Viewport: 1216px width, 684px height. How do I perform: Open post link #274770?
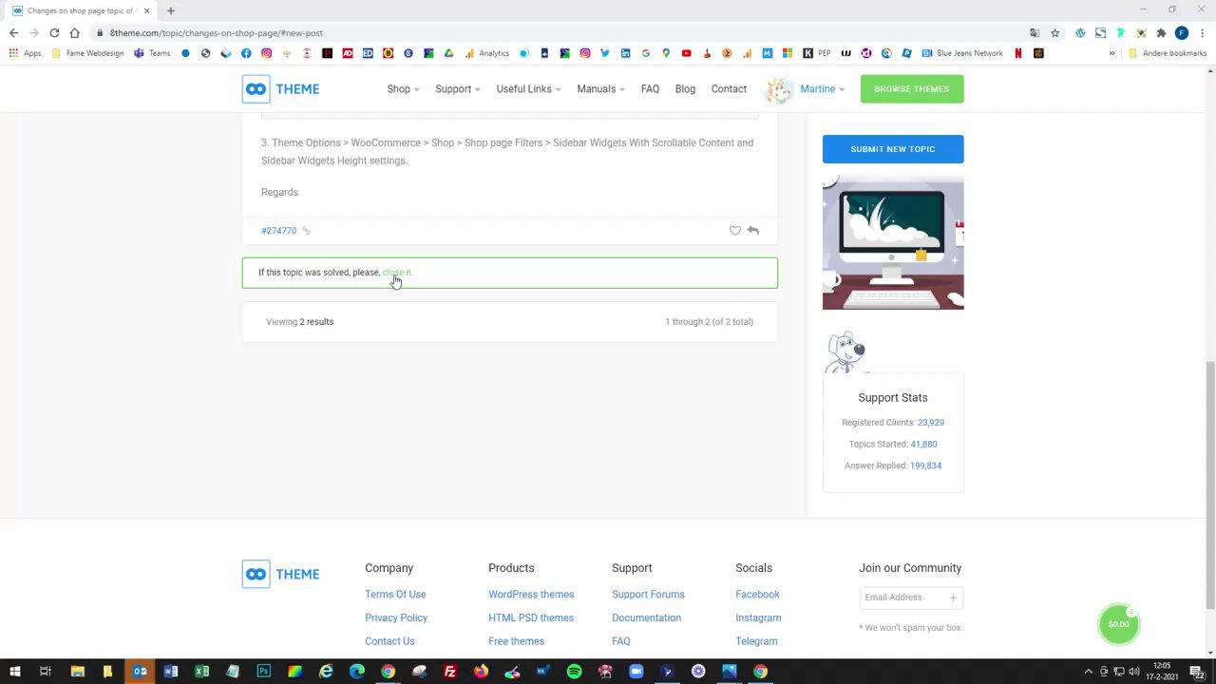(278, 230)
